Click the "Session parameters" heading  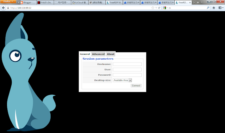[98, 59]
